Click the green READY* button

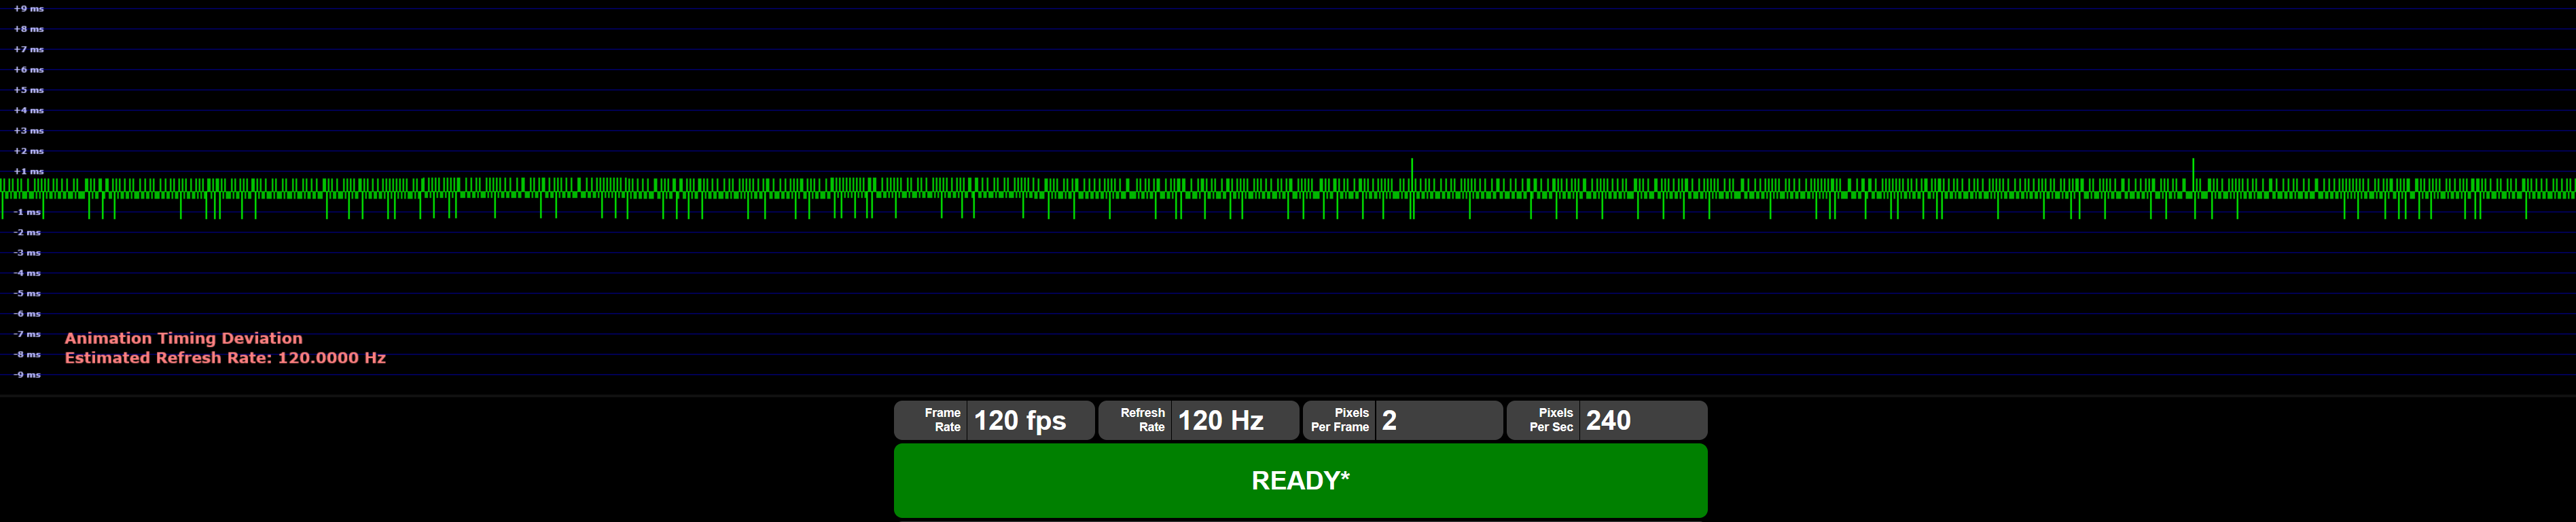[1300, 480]
